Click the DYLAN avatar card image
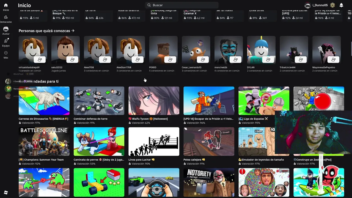The height and width of the screenshot is (198, 352). click(x=261, y=50)
